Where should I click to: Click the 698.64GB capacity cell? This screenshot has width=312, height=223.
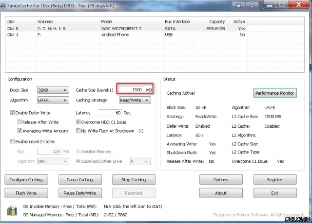tap(215, 29)
